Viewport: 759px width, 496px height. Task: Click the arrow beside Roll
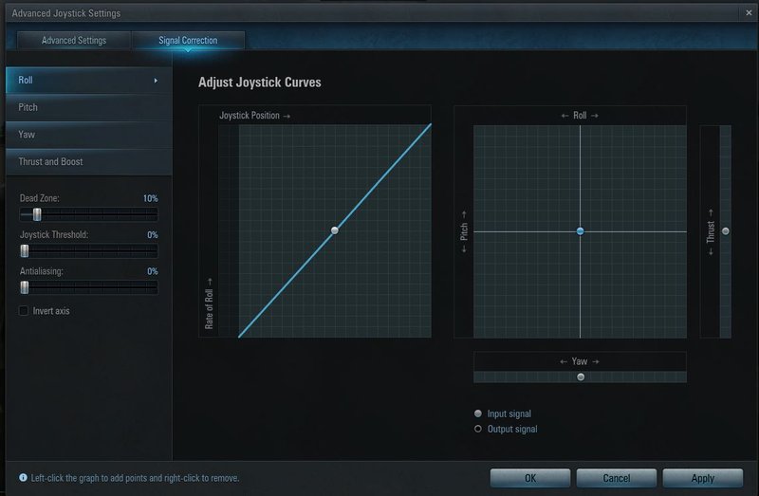[x=156, y=81]
